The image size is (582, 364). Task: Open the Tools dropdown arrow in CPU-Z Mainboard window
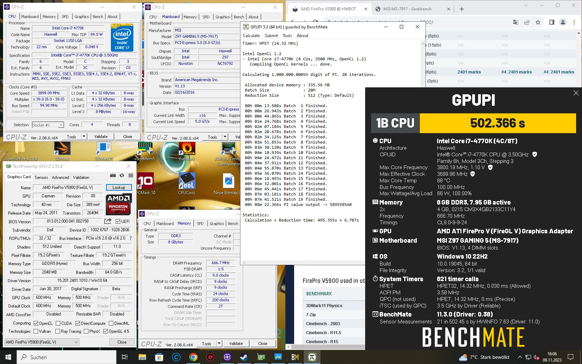224,137
